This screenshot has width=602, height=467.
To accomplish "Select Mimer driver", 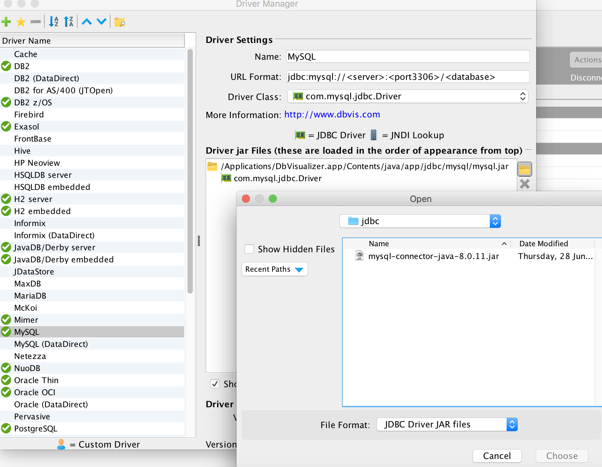I will coord(92,320).
